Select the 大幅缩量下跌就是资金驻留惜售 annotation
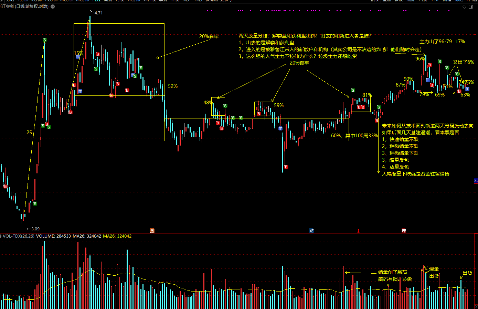478x309 pixels. click(416, 174)
